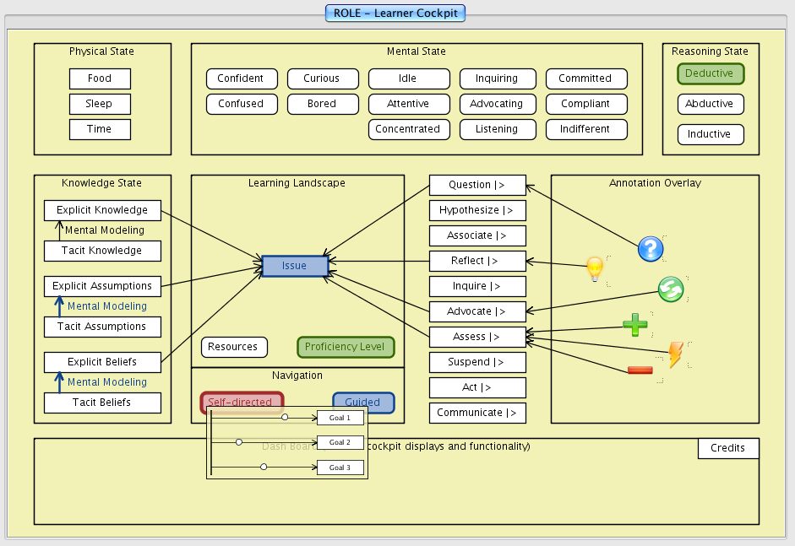This screenshot has height=546, width=795.
Task: Select the Guided navigation mode
Action: tap(363, 402)
